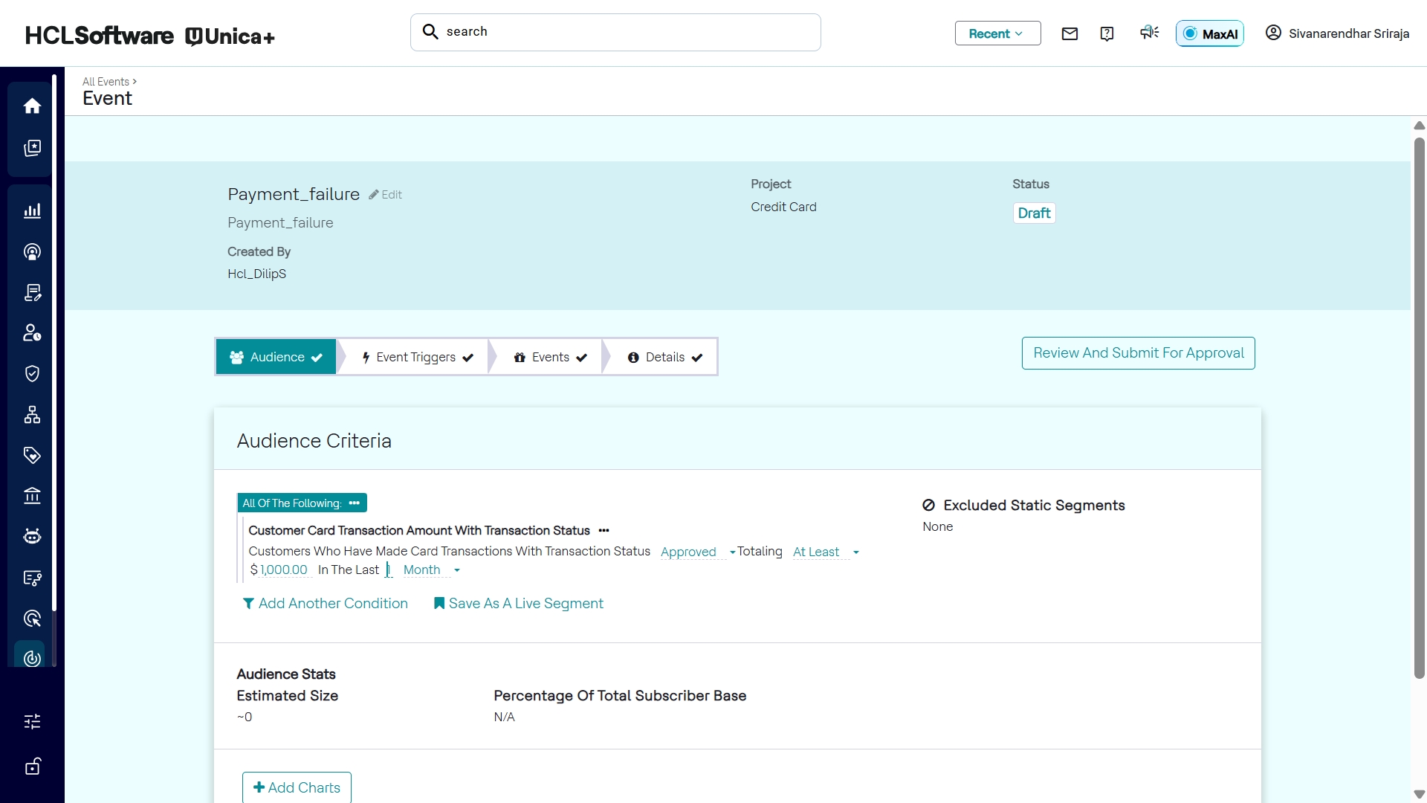This screenshot has width=1427, height=803.
Task: Expand the Approved transaction status dropdown
Action: (x=697, y=552)
